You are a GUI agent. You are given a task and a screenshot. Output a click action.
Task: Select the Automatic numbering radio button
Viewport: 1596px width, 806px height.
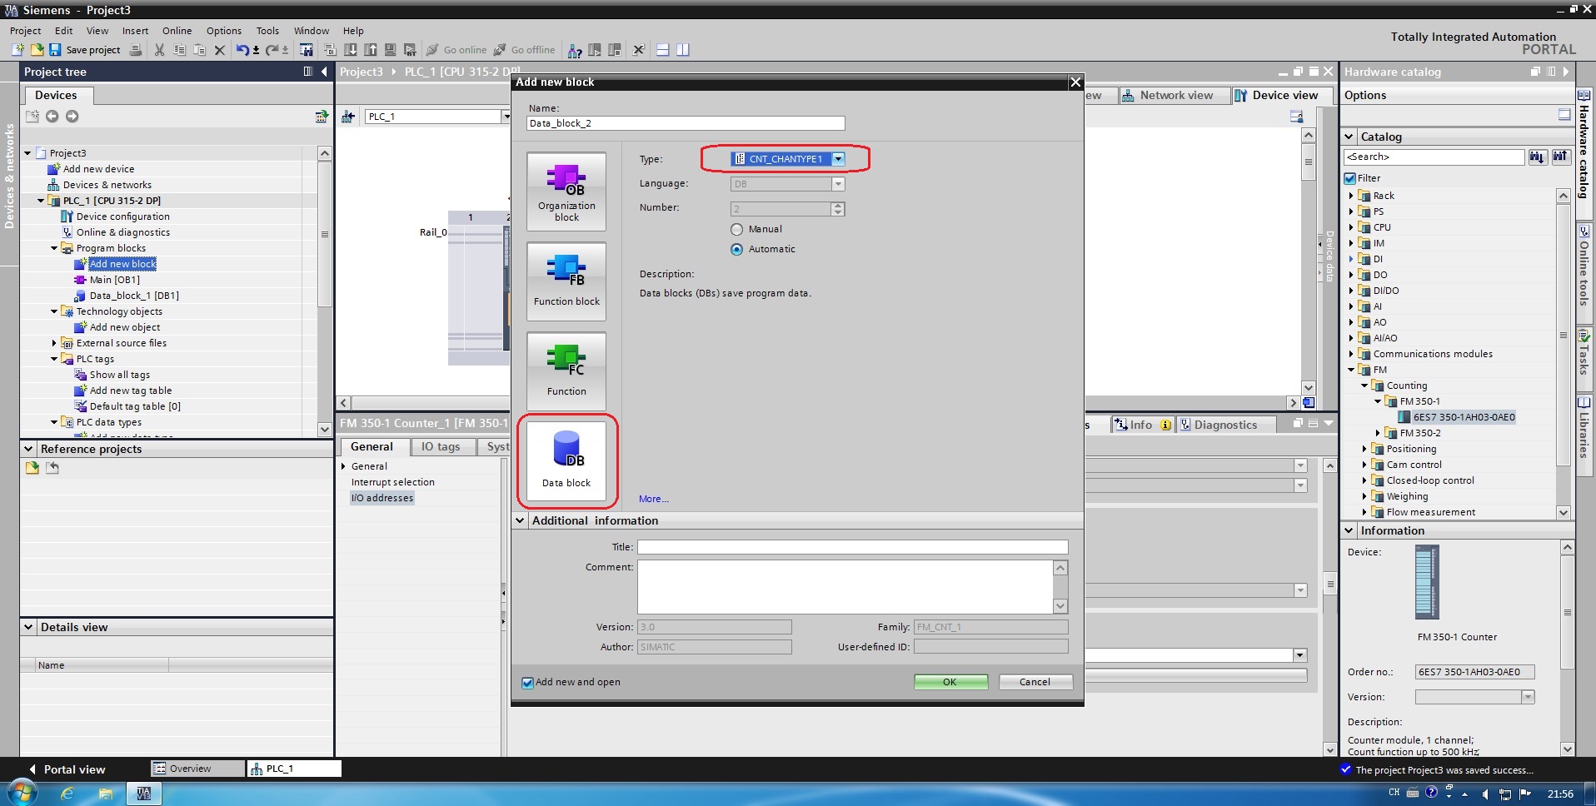click(x=736, y=249)
